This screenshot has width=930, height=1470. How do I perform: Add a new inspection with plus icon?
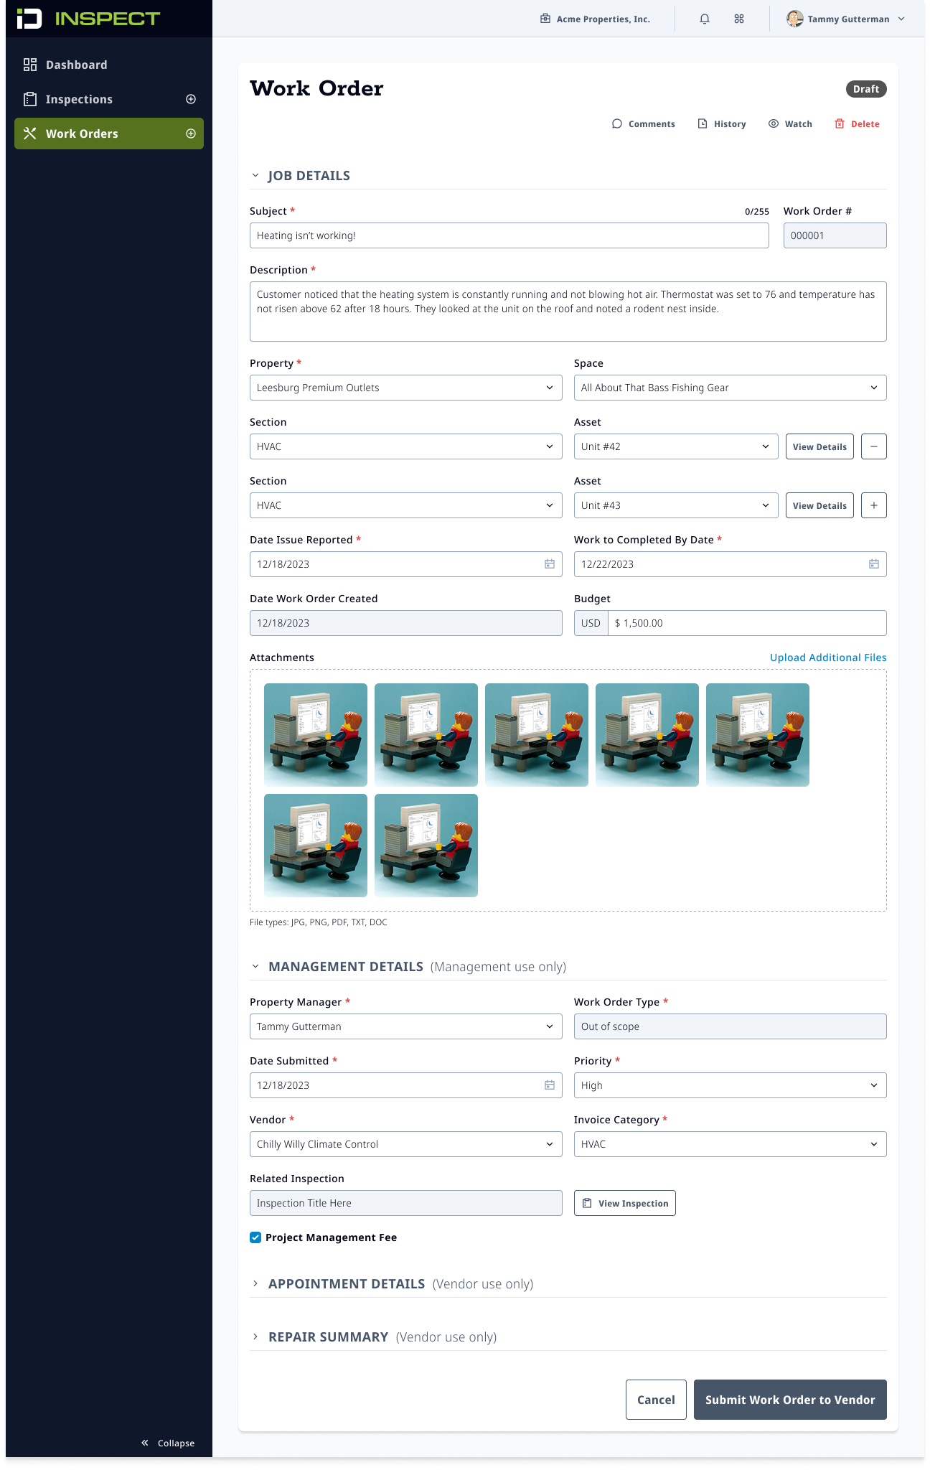point(191,99)
